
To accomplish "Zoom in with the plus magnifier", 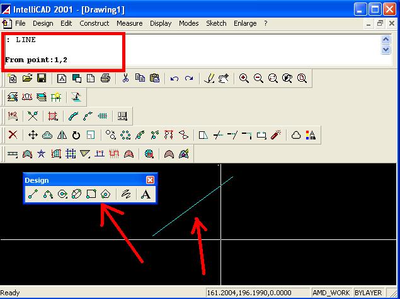I will (244, 78).
